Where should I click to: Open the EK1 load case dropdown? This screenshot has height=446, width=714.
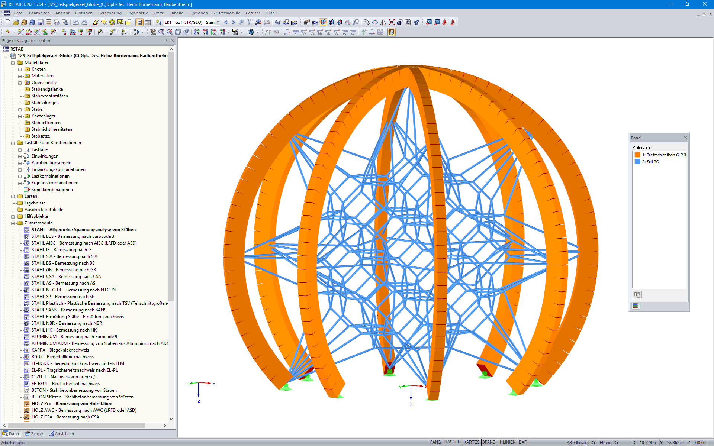tap(218, 22)
